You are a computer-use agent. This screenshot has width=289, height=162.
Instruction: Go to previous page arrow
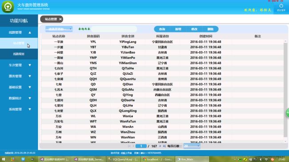click(x=133, y=146)
